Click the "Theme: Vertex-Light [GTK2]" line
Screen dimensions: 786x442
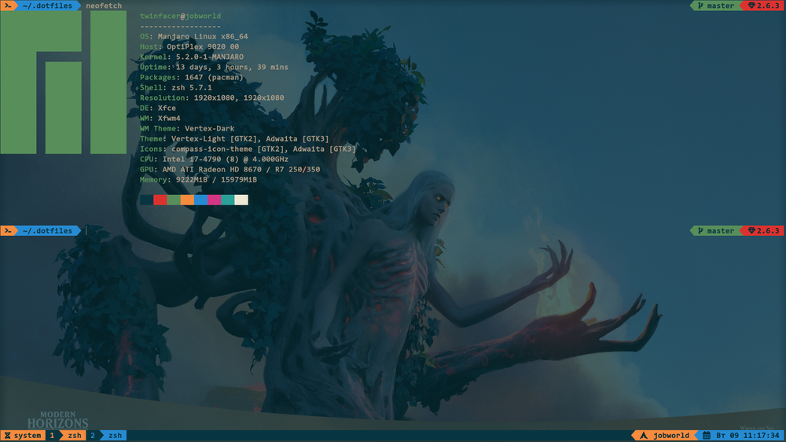(234, 139)
